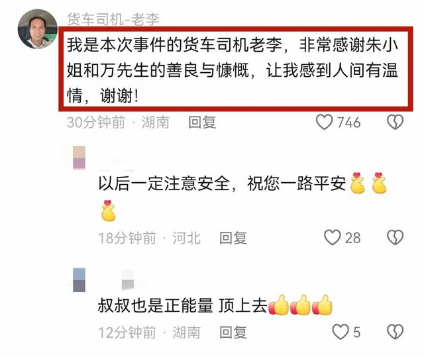Reply to the 12分钟前 湖南 comment

233,332
